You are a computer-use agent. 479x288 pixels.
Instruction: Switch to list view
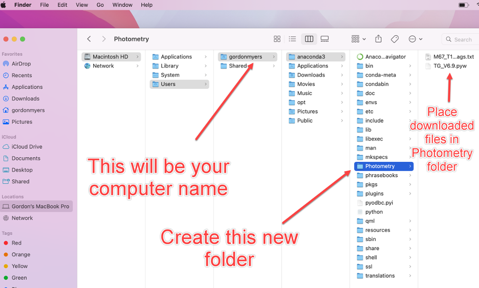click(x=292, y=39)
